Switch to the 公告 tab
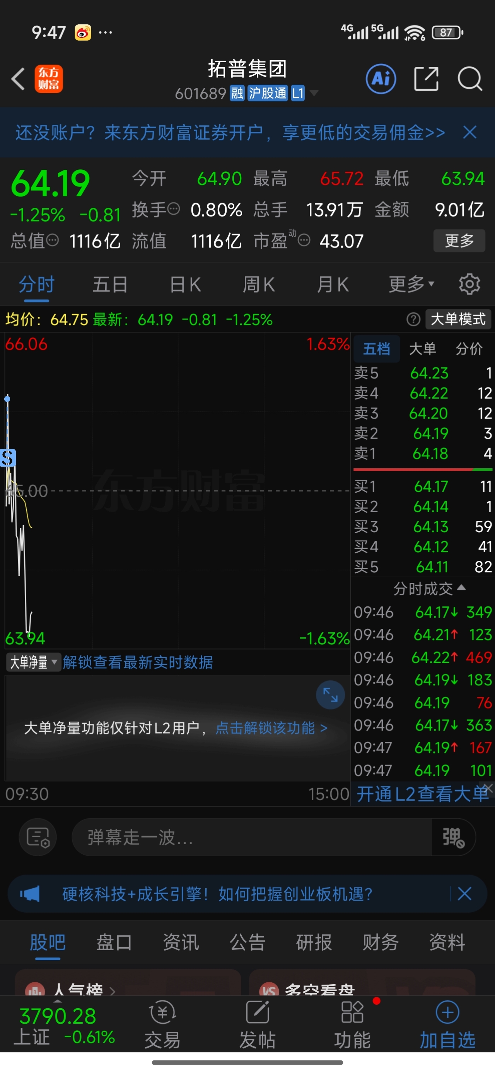 coord(247,942)
